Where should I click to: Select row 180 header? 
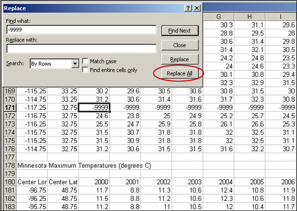10,182
